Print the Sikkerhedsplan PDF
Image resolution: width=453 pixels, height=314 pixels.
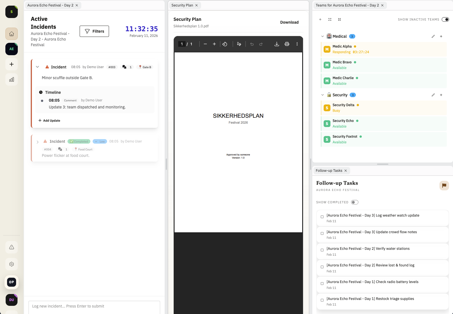click(287, 44)
